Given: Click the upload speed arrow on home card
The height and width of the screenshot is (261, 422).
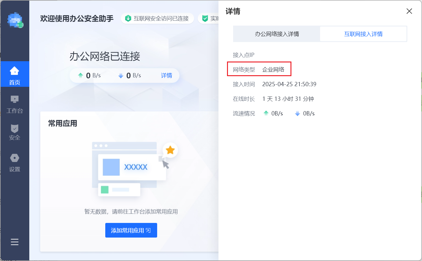Looking at the screenshot, I should 81,76.
